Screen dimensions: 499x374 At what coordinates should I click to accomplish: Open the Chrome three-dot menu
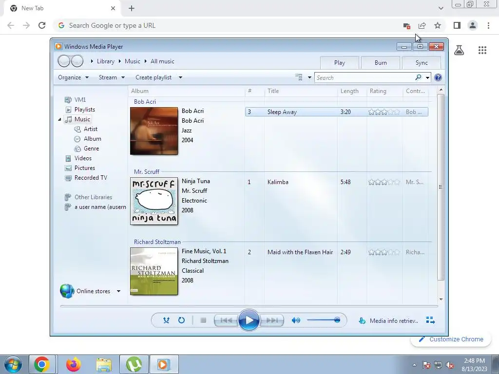coord(488,25)
